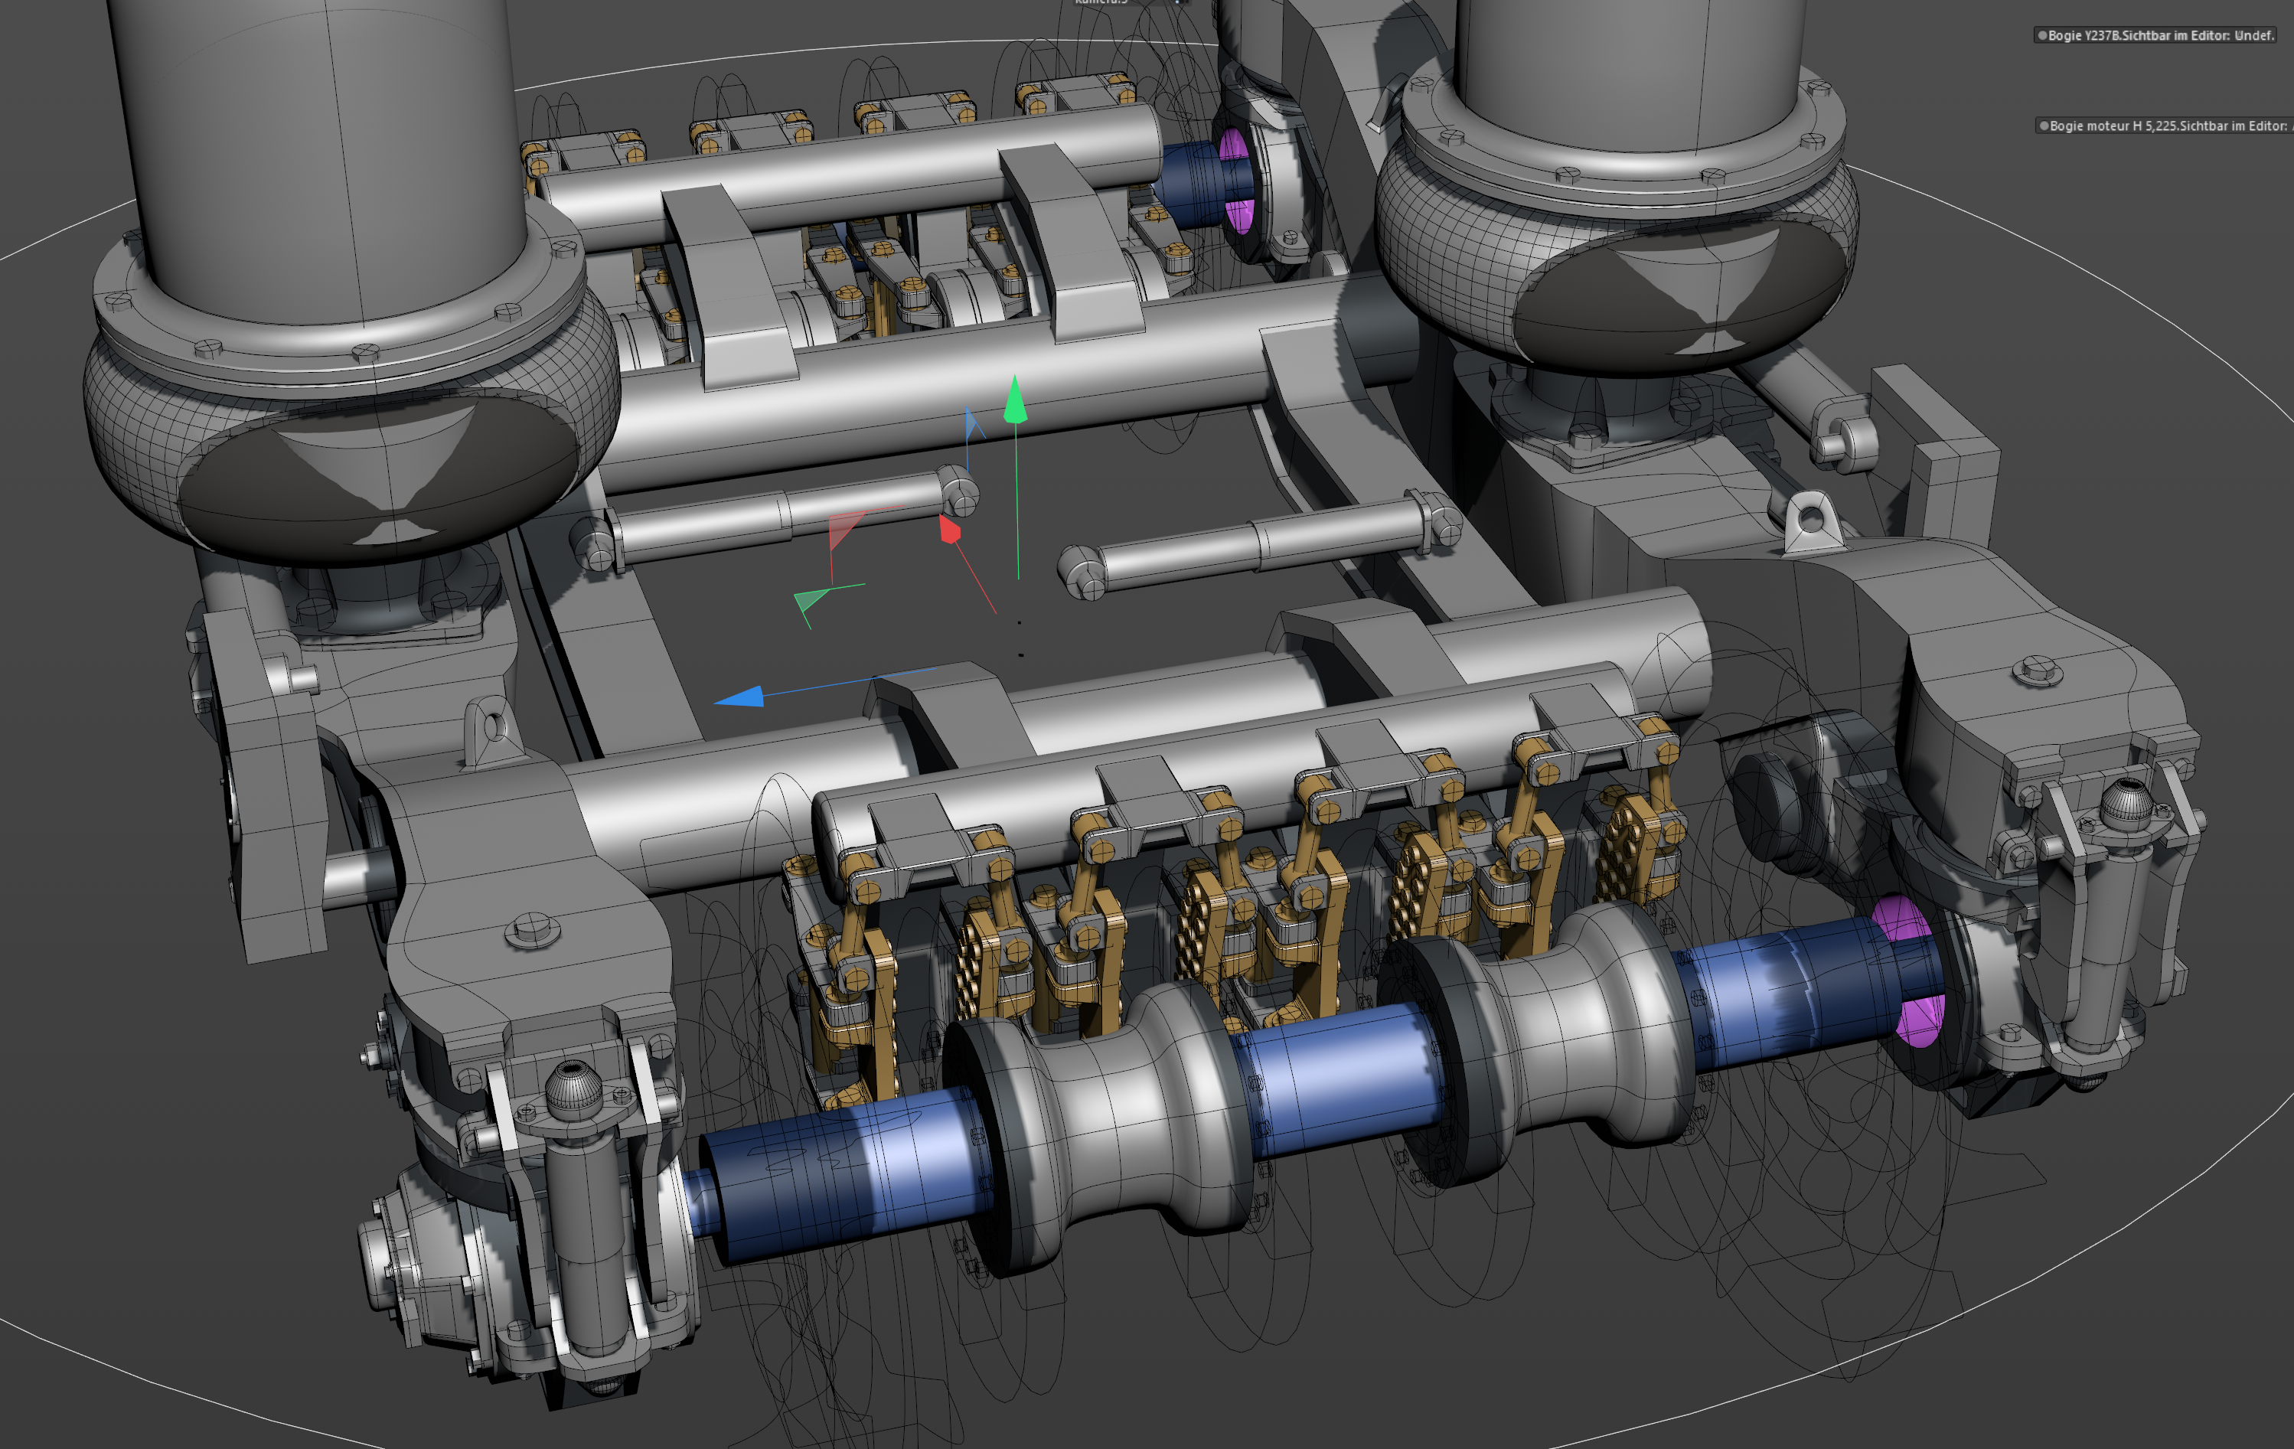
Task: Select the lifting eye lug on right frame
Action: click(1807, 521)
